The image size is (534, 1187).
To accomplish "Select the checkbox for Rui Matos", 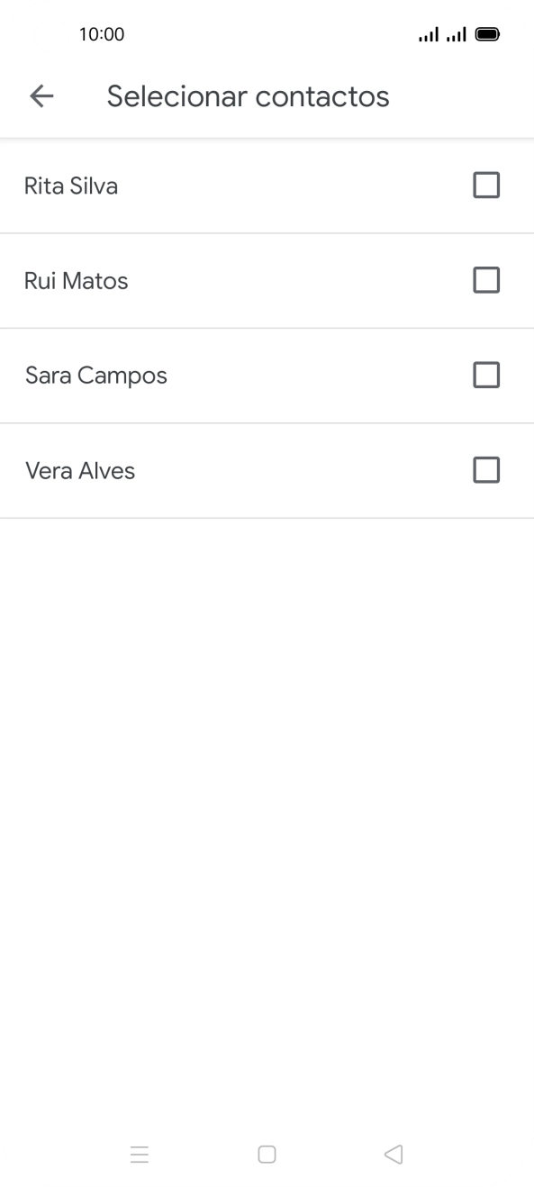I will click(x=486, y=280).
